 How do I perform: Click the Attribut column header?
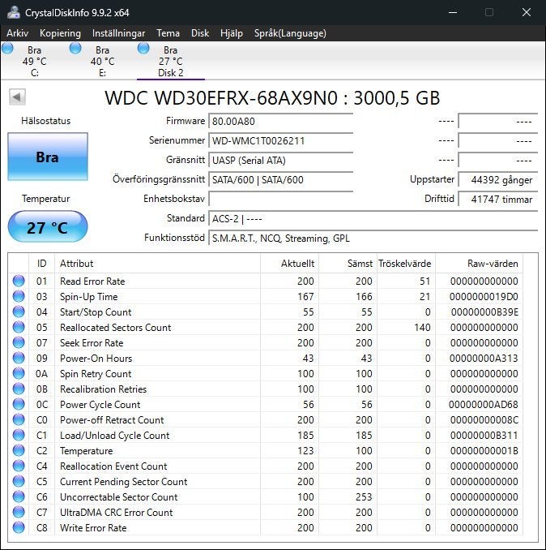(157, 263)
